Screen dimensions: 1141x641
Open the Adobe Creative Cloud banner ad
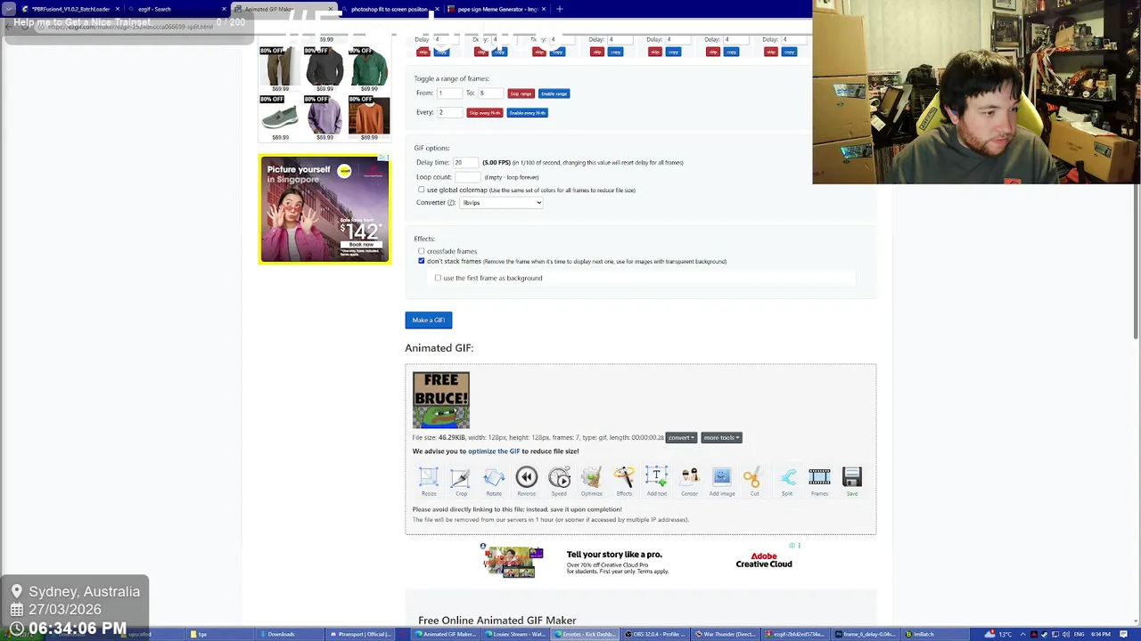point(640,561)
